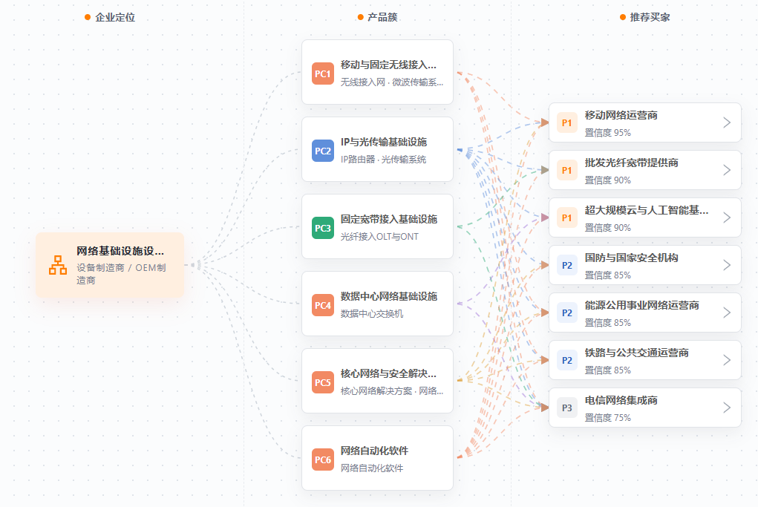Expand 国防与国家安全机构 chevron arrow
The width and height of the screenshot is (758, 507).
[x=727, y=265]
